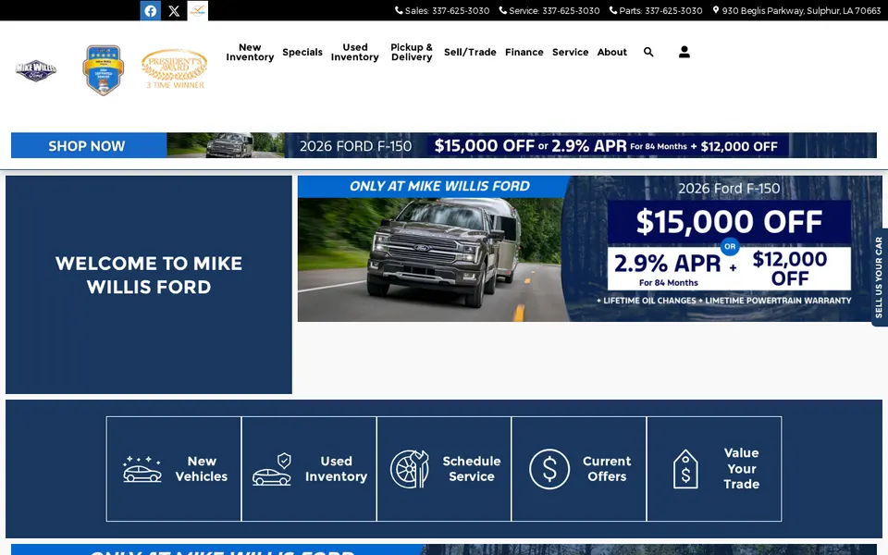This screenshot has height=555, width=888.
Task: Click the 'ONLY AT MIKE WILLIS FORD' hero header
Action: [x=439, y=186]
